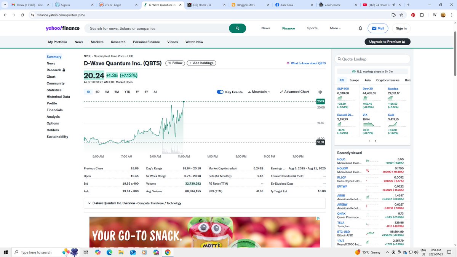Open My Portfolio menu
The width and height of the screenshot is (457, 257).
pos(58,42)
